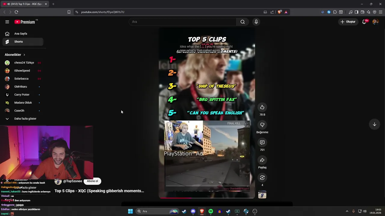
Task: Open Discord from the taskbar
Action: point(193,211)
